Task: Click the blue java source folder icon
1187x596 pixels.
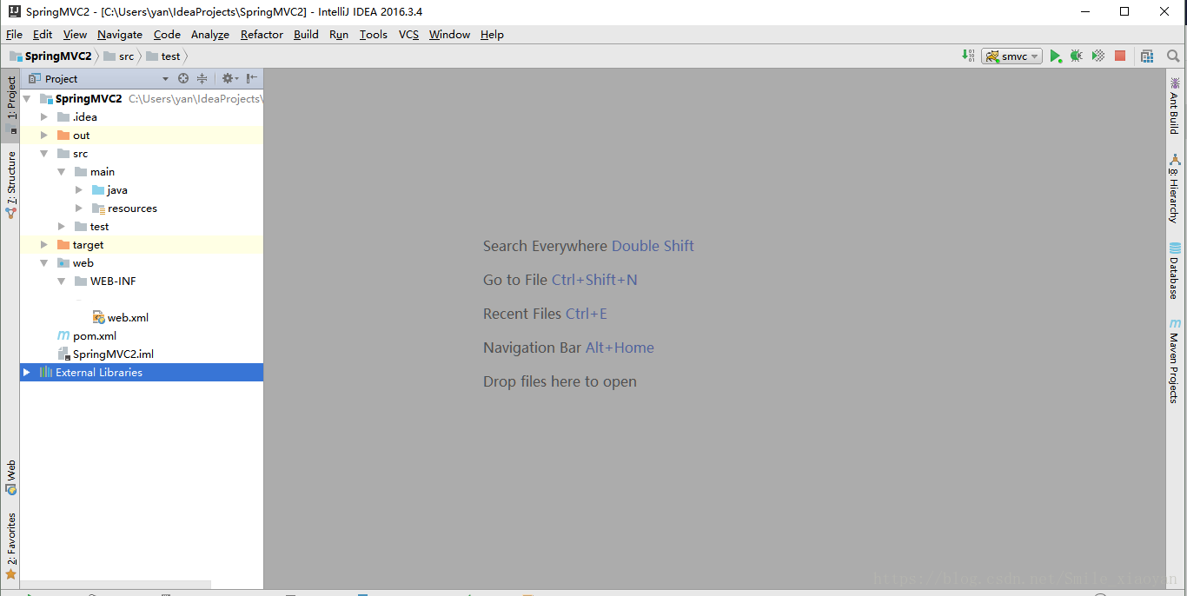Action: pos(98,189)
